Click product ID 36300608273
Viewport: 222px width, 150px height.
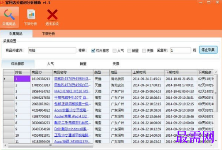pyautogui.click(x=41, y=123)
